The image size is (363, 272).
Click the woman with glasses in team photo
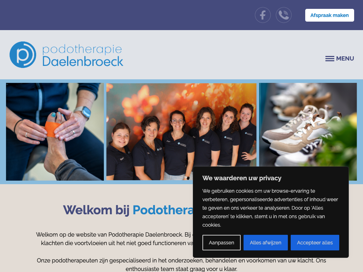(x=177, y=143)
